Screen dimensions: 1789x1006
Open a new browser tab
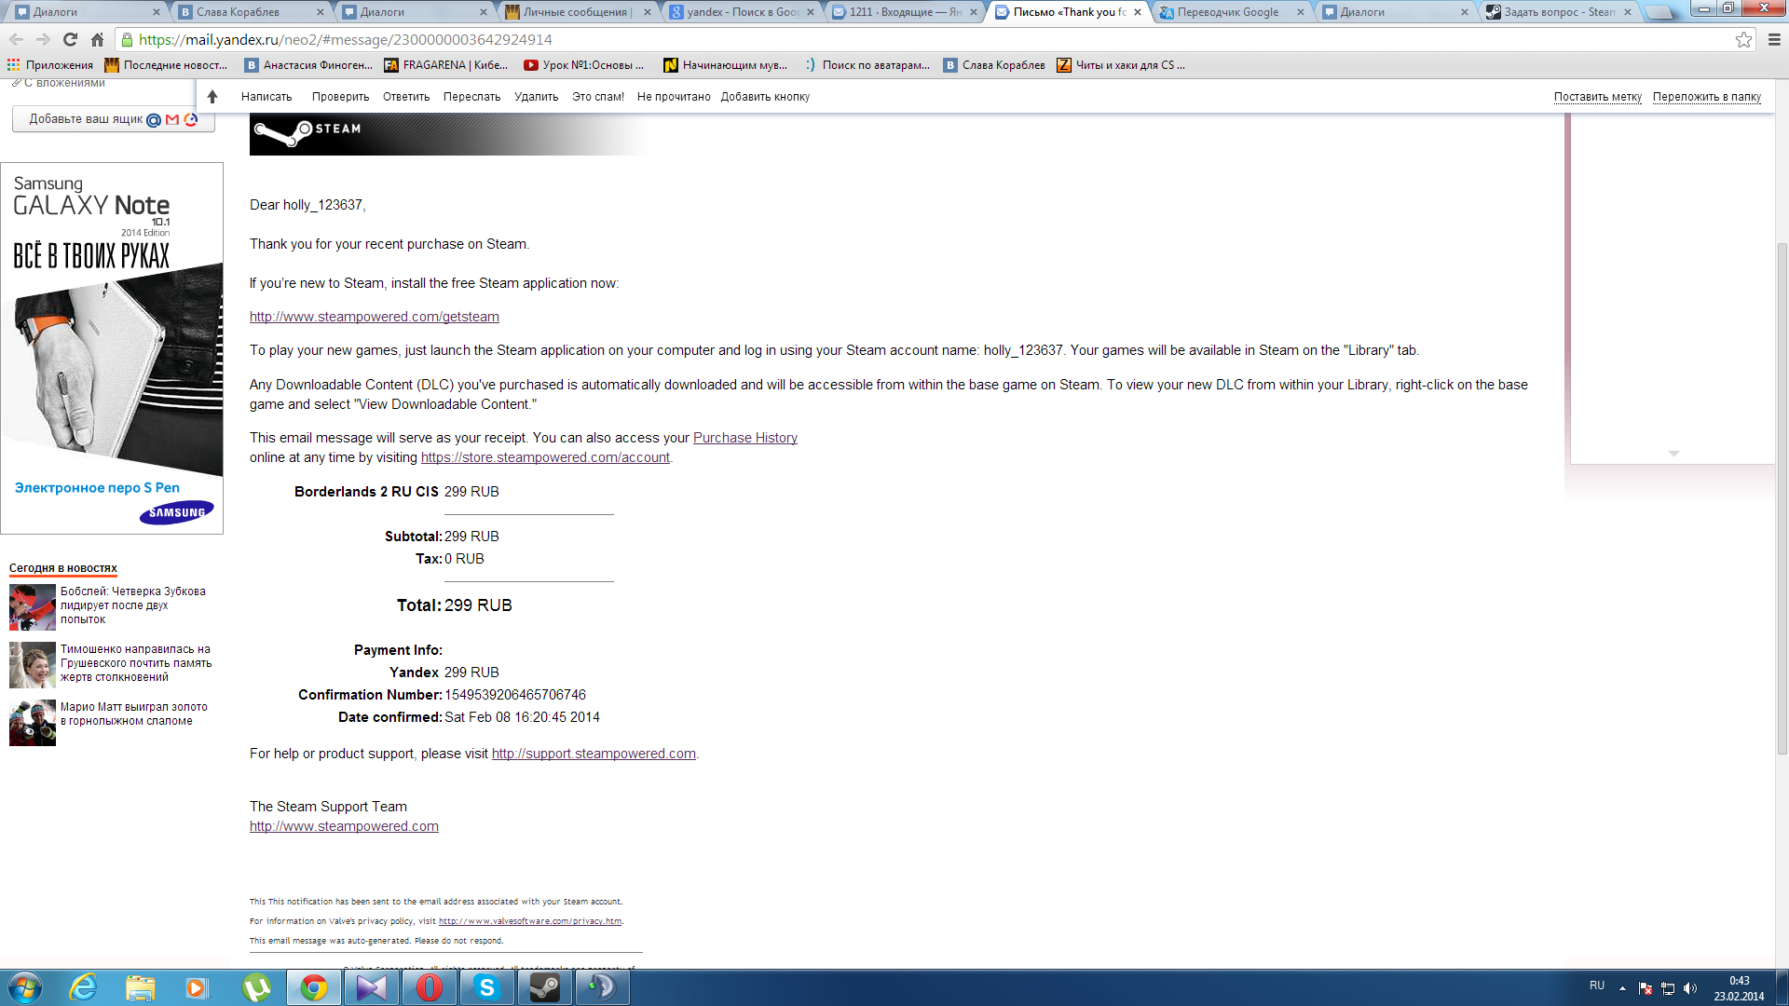(x=1659, y=12)
